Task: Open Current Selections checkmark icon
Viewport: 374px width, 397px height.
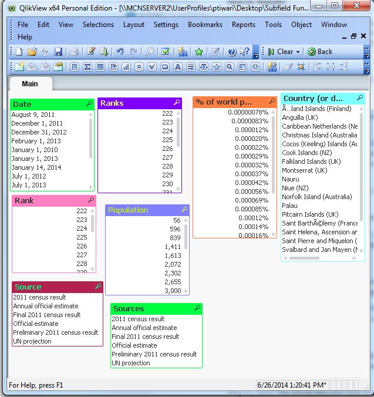Action: 166,52
